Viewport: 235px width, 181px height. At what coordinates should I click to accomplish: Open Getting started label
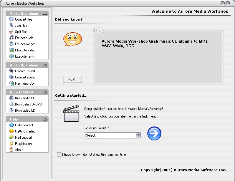(25, 131)
